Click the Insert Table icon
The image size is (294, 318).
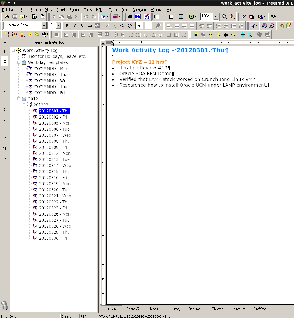[x=57, y=35]
